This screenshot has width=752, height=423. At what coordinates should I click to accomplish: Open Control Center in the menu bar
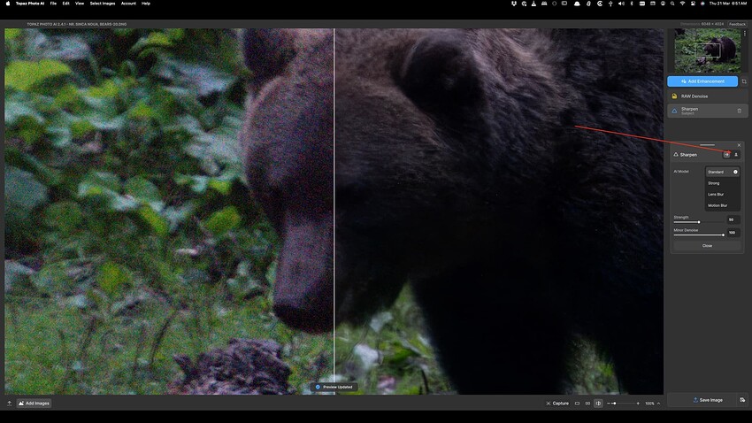tap(693, 4)
